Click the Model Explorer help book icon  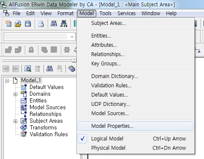tap(72, 69)
